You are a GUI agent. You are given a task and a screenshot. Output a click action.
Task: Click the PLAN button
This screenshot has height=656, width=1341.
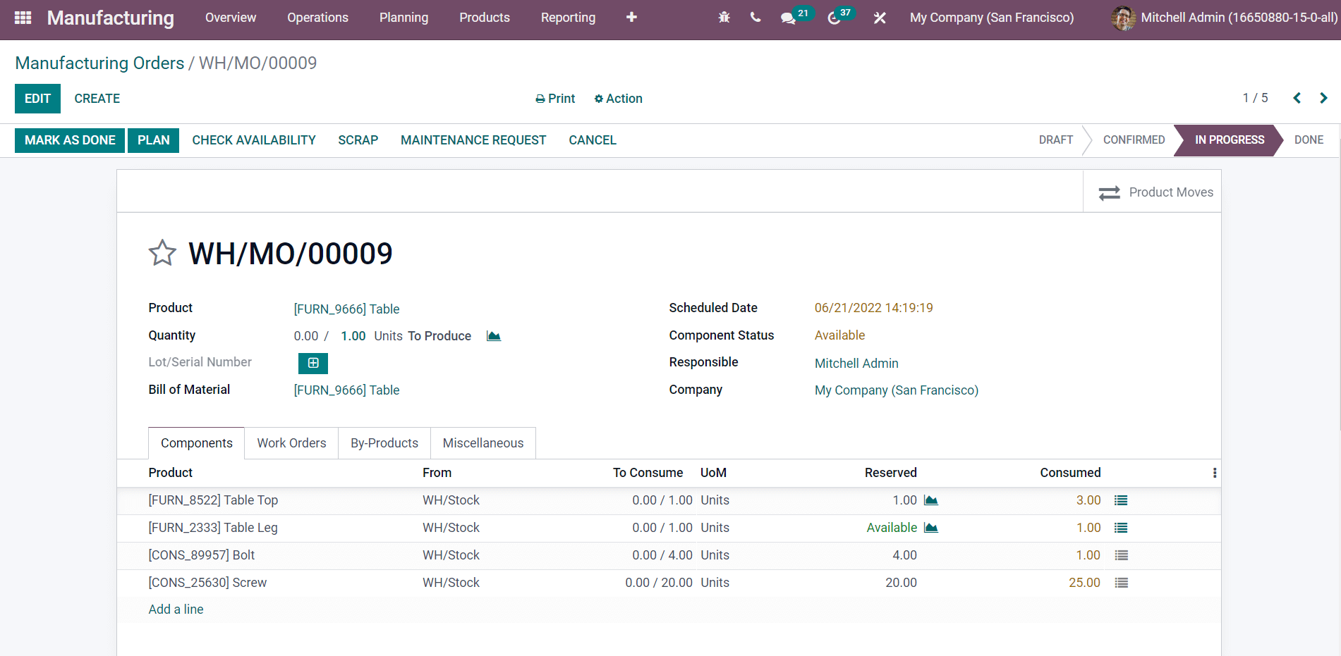[153, 140]
